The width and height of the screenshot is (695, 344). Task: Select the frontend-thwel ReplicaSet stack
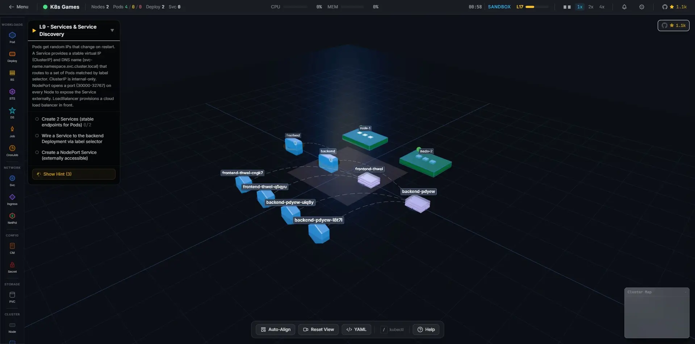coord(369,180)
